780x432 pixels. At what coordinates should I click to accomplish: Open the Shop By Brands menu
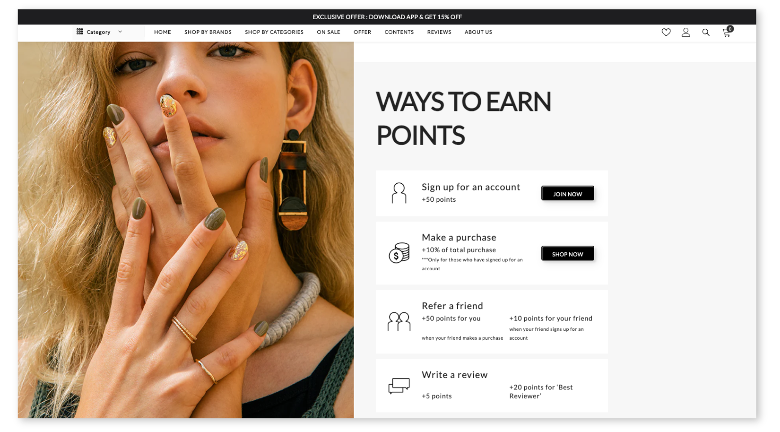[x=208, y=32]
